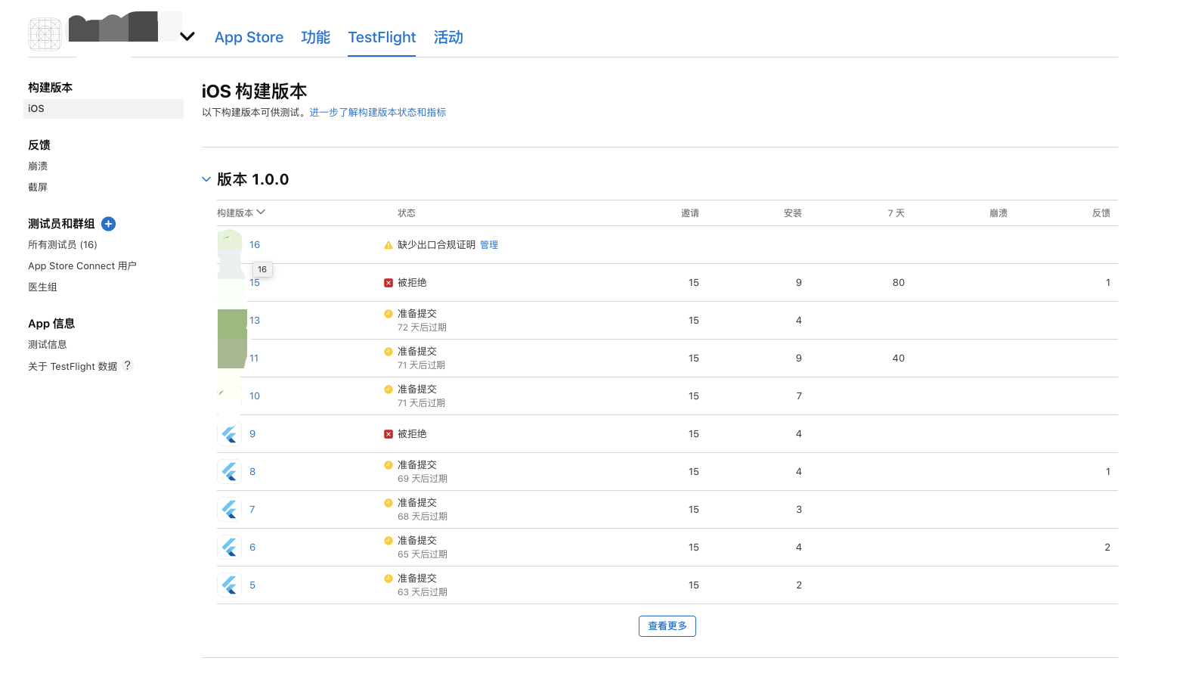The image size is (1189, 689).
Task: Click the 7-day value 40 for build 11
Action: click(x=899, y=358)
